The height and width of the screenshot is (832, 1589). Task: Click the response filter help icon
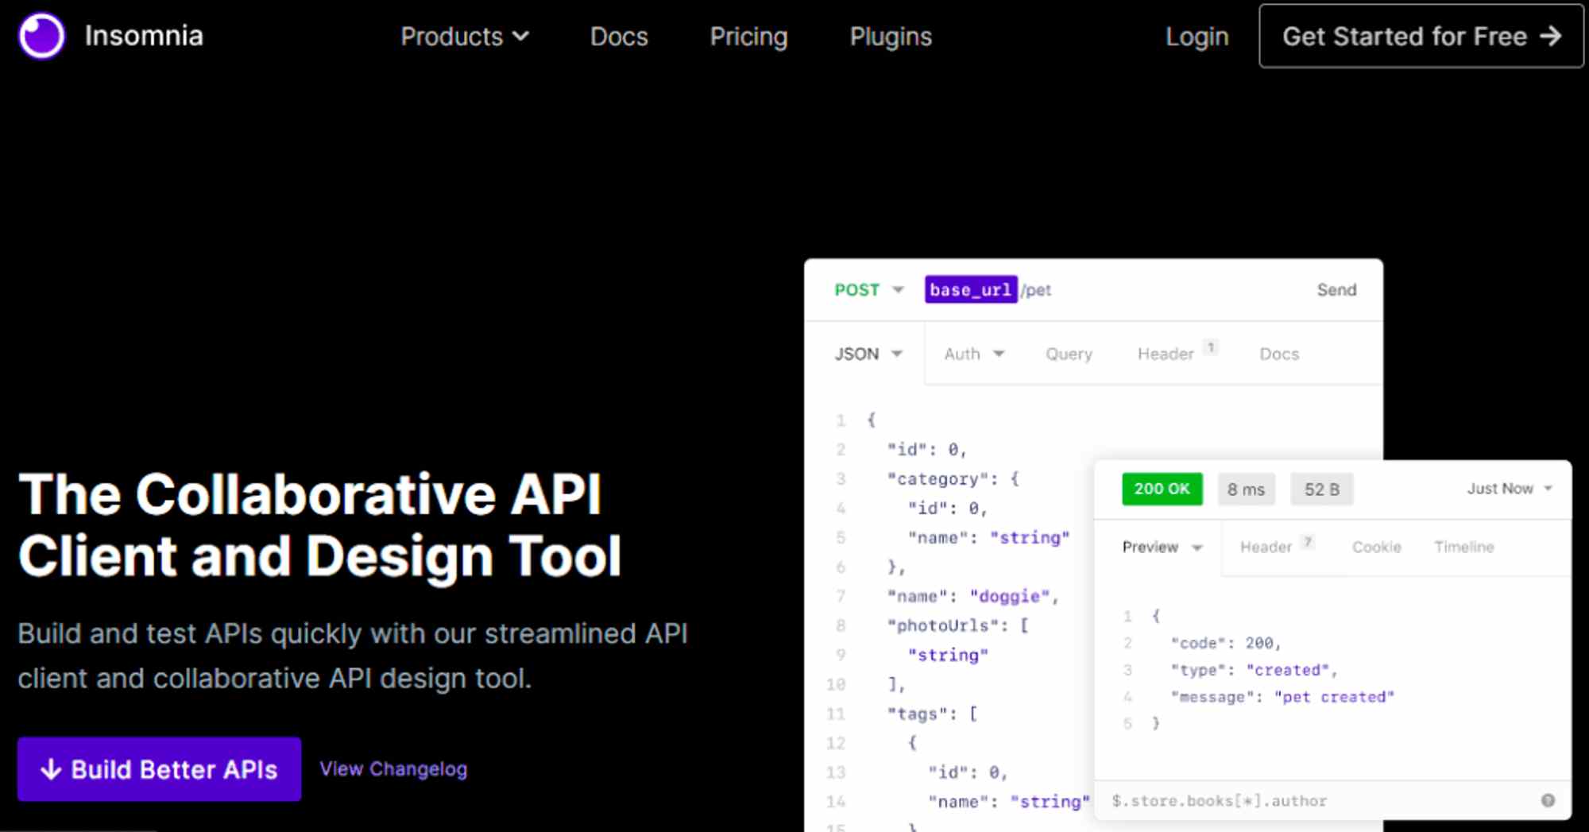1548,800
